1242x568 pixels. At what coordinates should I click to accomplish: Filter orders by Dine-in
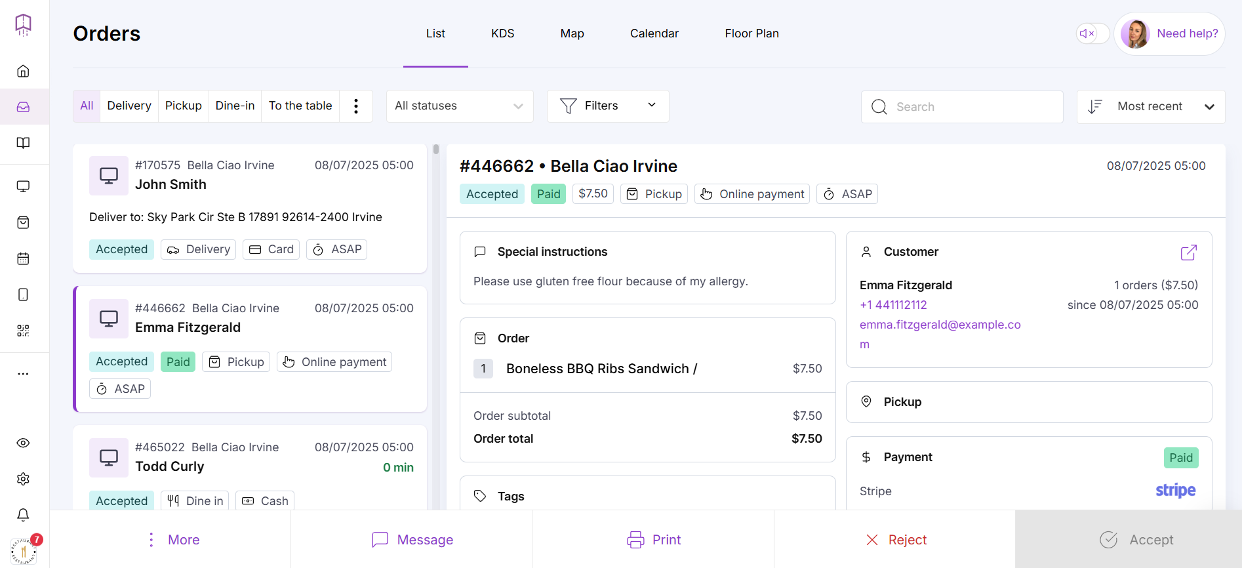[x=235, y=106]
